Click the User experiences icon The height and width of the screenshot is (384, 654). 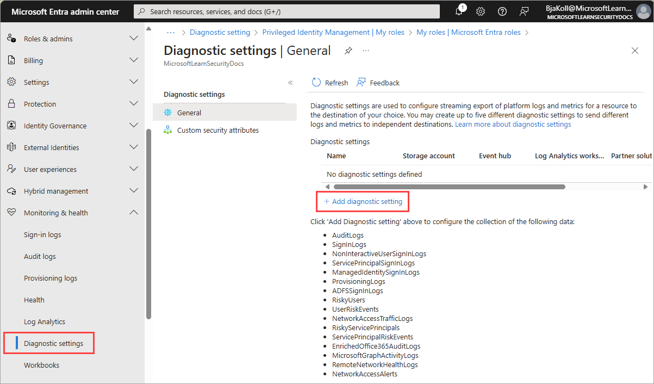(11, 169)
